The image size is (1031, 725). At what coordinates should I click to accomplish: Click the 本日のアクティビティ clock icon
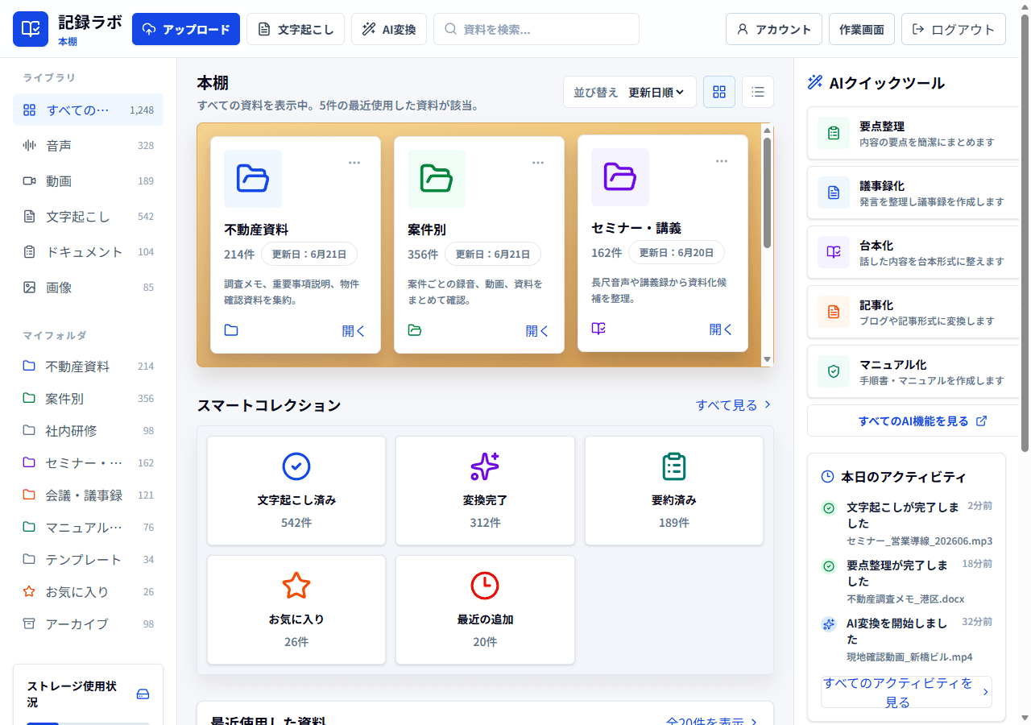tap(827, 477)
